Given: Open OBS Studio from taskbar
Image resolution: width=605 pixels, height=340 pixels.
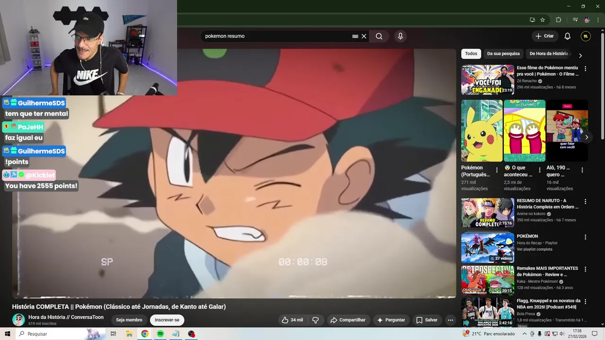Looking at the screenshot, I should point(191,334).
